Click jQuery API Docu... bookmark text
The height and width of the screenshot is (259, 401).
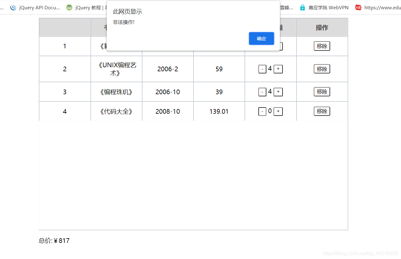coord(40,8)
